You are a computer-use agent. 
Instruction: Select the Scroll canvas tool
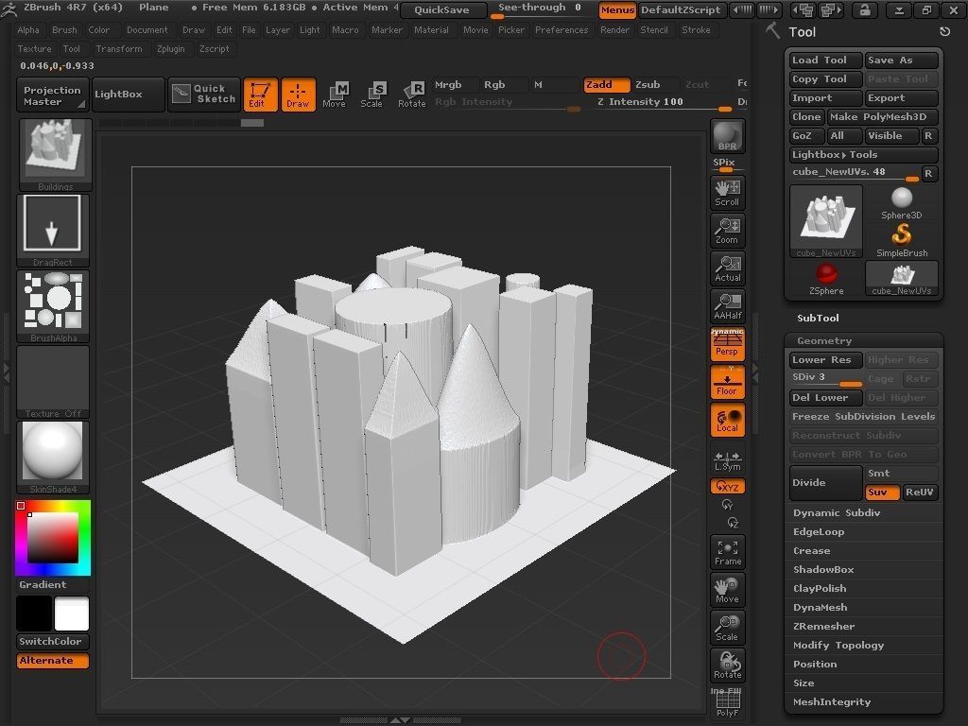click(x=727, y=193)
